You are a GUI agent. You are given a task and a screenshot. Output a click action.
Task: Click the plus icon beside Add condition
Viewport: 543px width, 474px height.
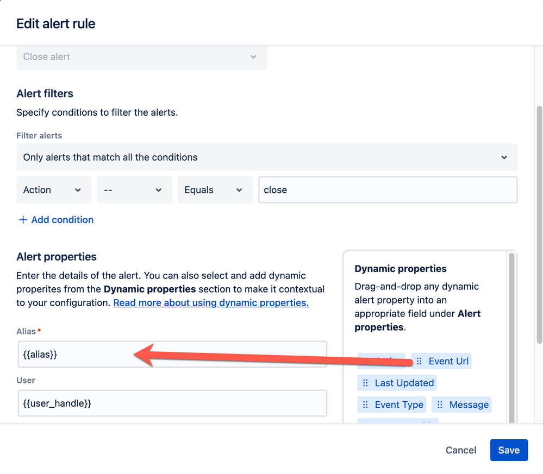tap(23, 220)
